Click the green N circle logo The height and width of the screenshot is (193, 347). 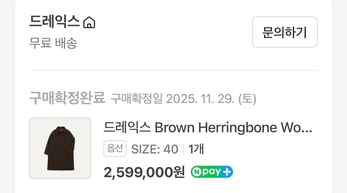click(x=196, y=172)
